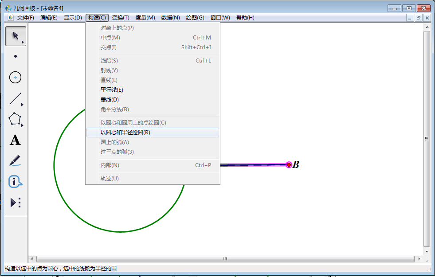Select the straightedge segment tool
The width and height of the screenshot is (435, 277).
[x=15, y=98]
